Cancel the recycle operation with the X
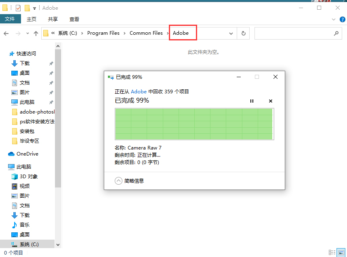Screen dimensions: 347x257 (270, 101)
